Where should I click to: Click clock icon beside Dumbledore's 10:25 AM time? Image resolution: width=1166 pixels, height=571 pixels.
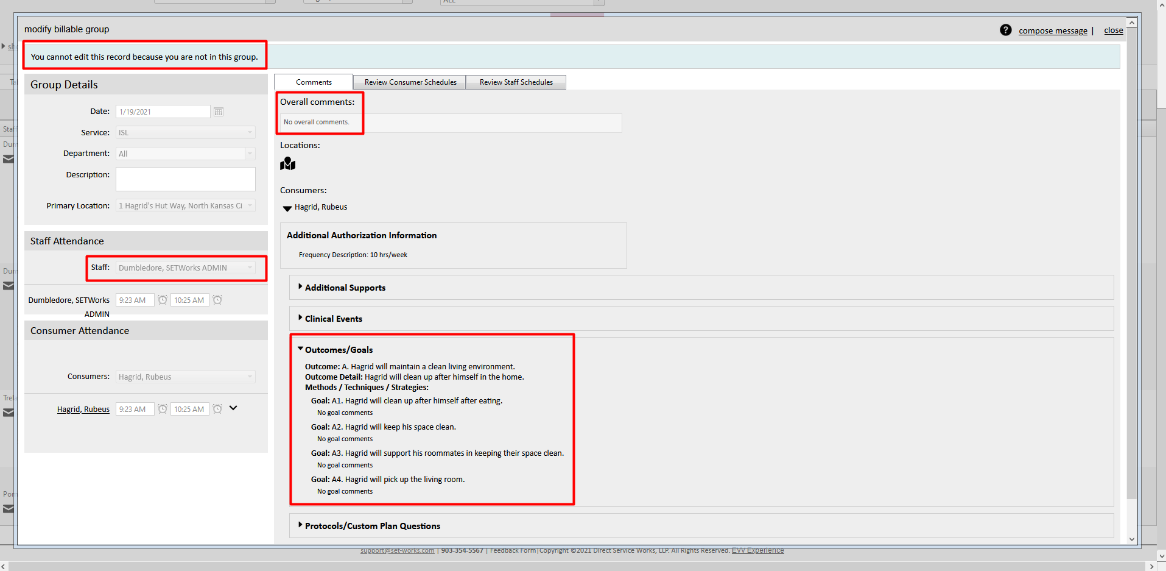click(x=217, y=300)
